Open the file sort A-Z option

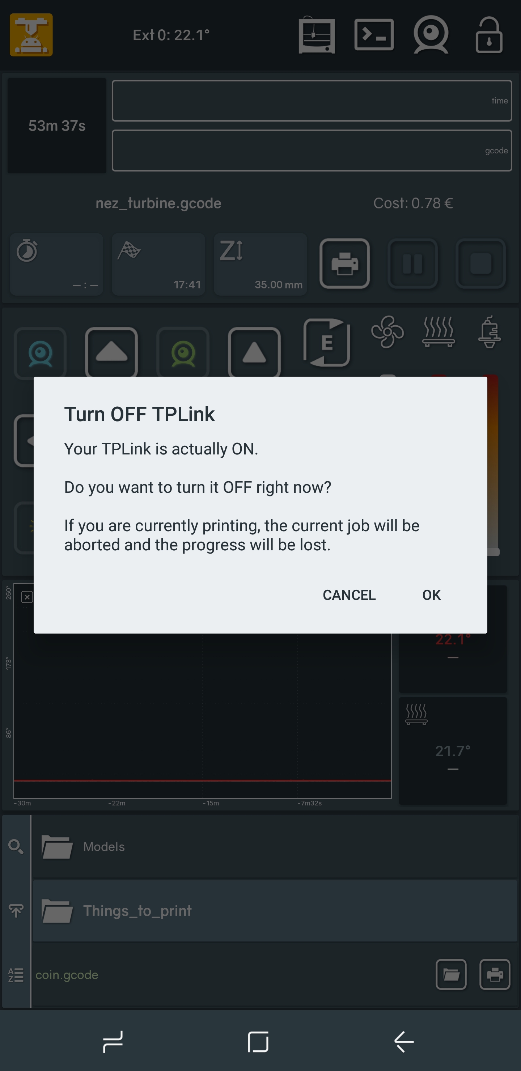click(x=16, y=974)
